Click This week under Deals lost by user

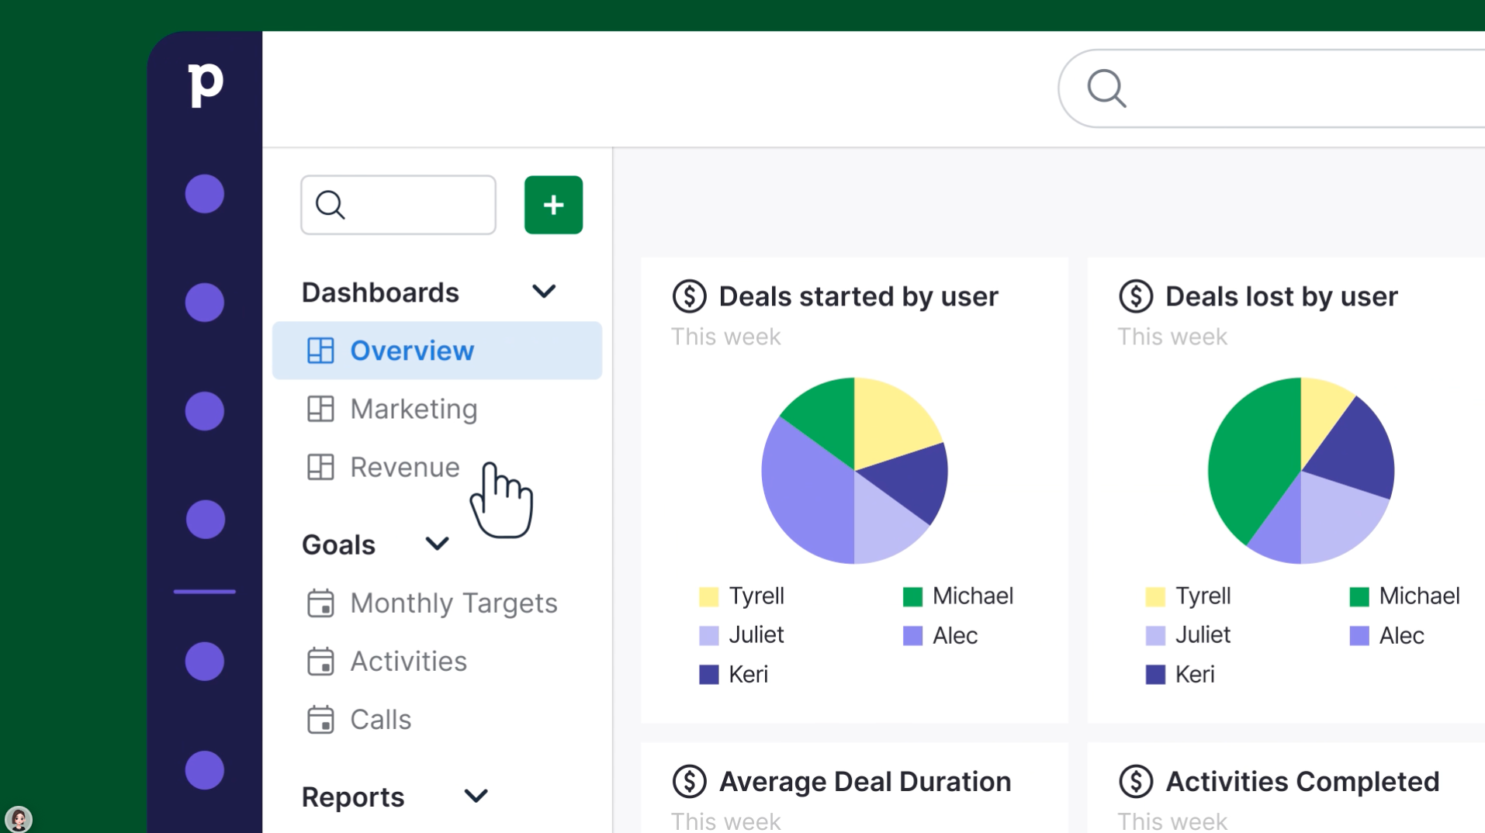click(x=1172, y=337)
